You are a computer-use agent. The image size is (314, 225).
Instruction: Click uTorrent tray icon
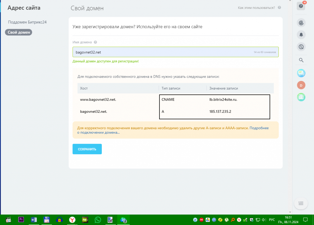[x=227, y=220]
